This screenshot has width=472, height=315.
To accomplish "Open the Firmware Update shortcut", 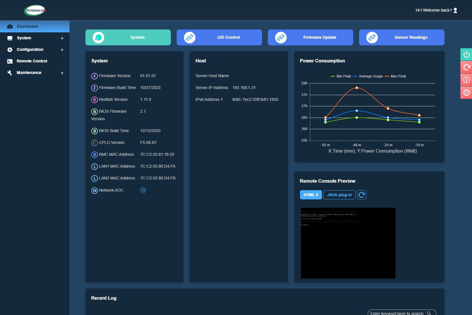I will 310,37.
